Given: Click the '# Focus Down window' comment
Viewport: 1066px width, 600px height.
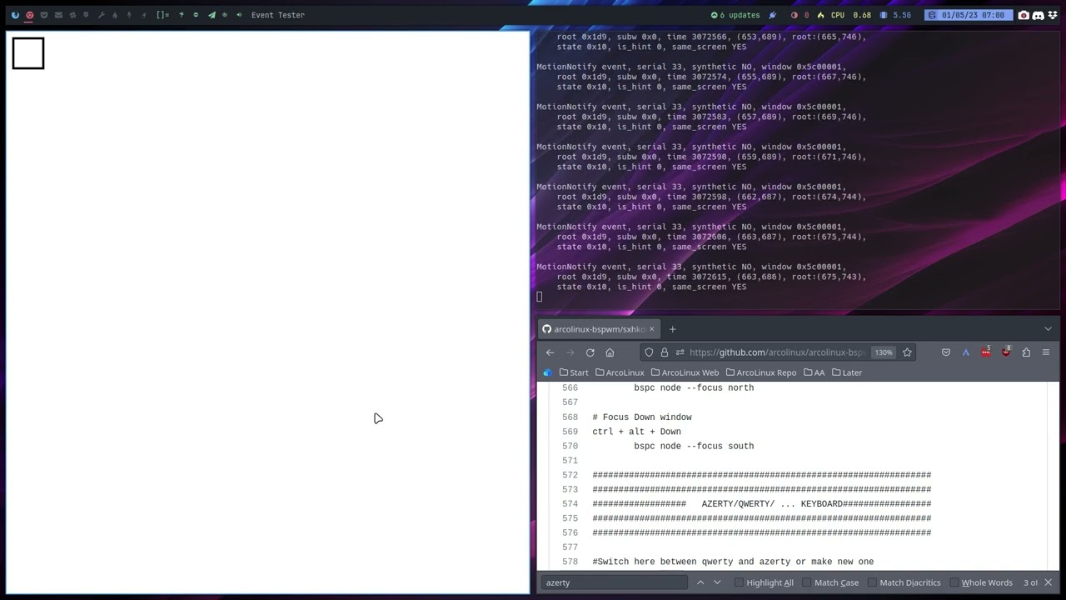Looking at the screenshot, I should pyautogui.click(x=642, y=417).
